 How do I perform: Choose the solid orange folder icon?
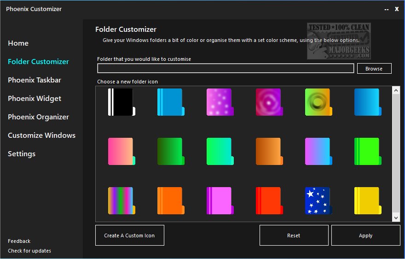click(x=171, y=201)
